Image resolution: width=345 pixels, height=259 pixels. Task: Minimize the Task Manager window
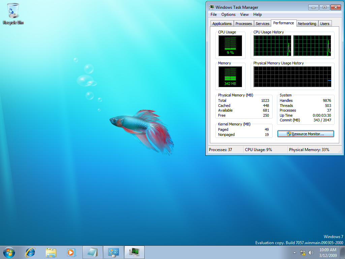point(314,7)
